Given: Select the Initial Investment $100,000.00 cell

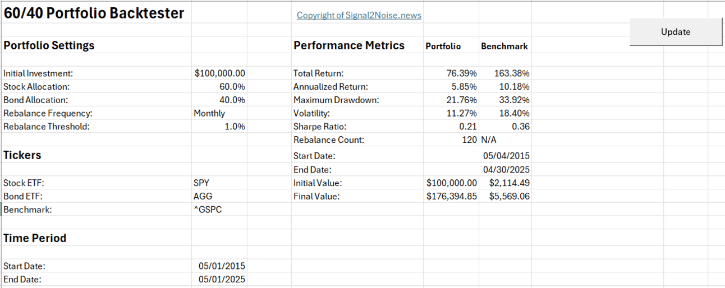Looking at the screenshot, I should point(219,73).
